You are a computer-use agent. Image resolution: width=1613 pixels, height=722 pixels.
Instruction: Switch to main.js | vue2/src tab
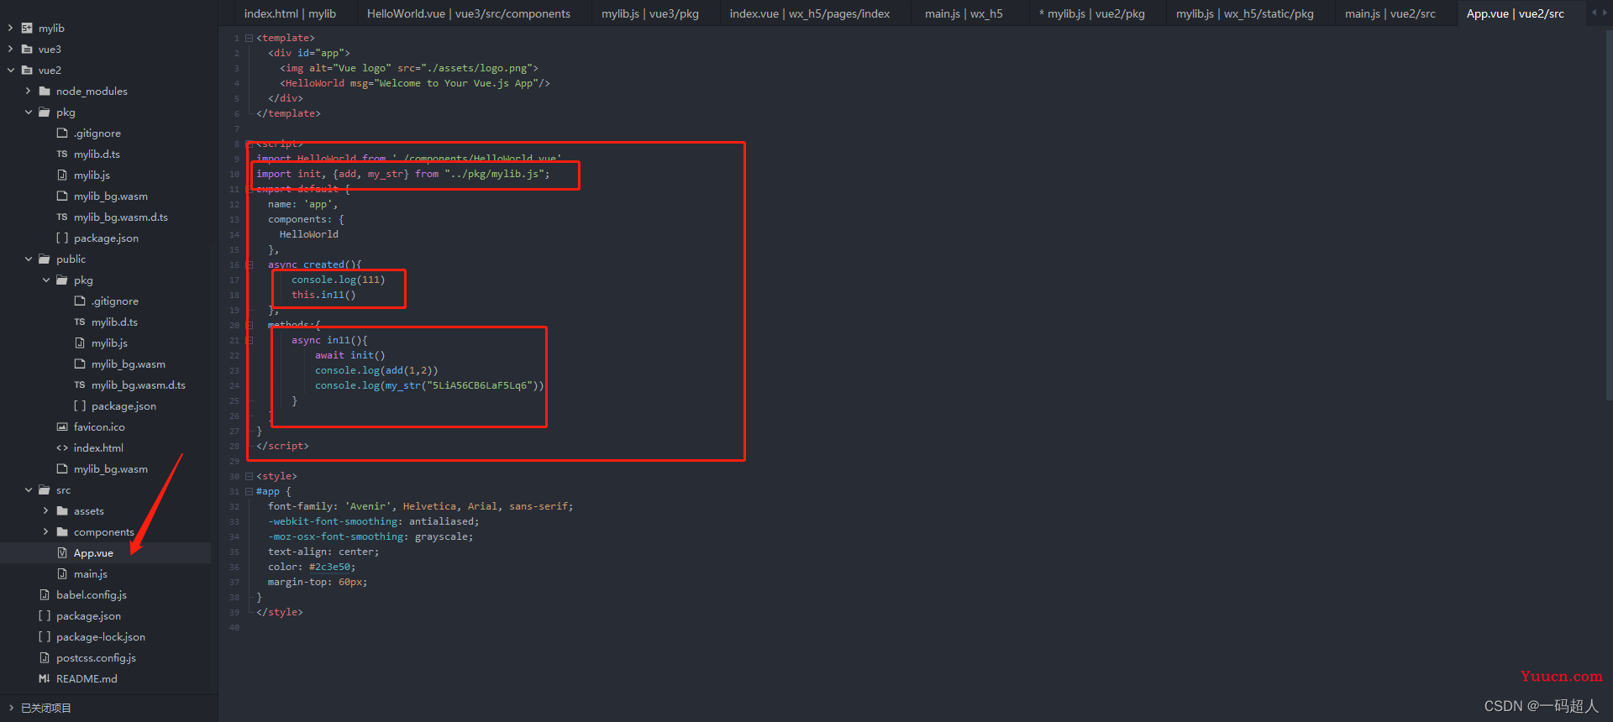click(1390, 13)
